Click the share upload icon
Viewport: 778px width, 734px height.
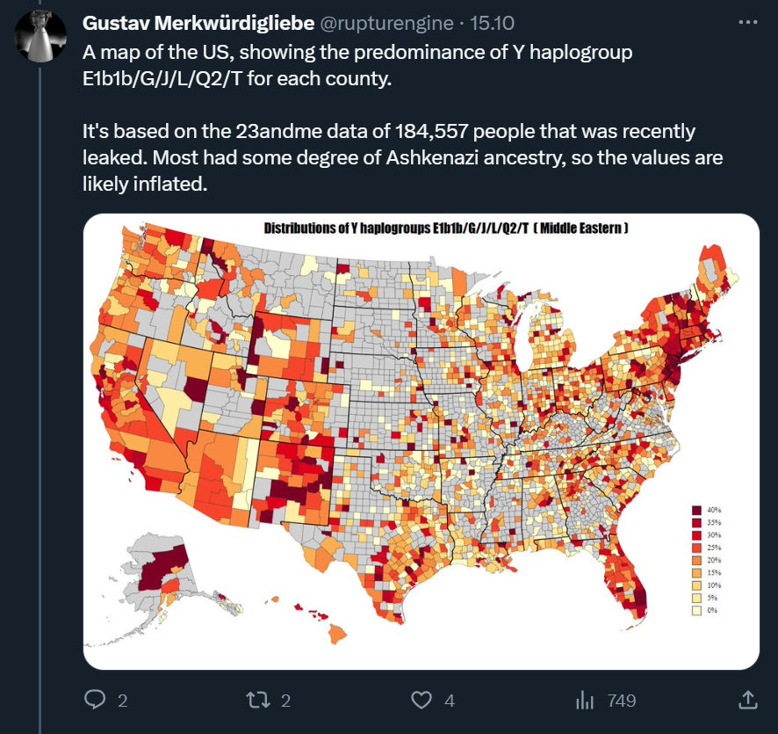748,699
